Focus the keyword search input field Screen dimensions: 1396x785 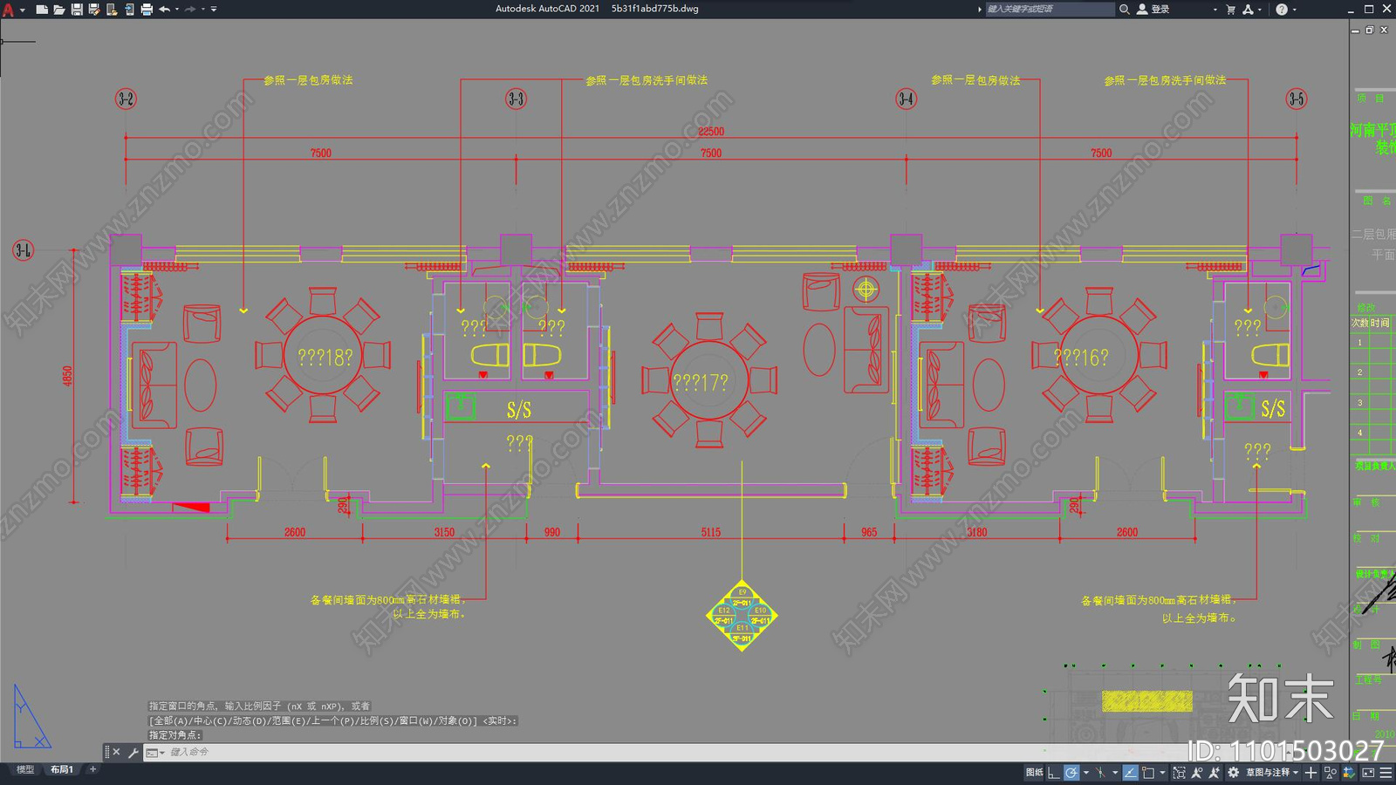point(1050,10)
